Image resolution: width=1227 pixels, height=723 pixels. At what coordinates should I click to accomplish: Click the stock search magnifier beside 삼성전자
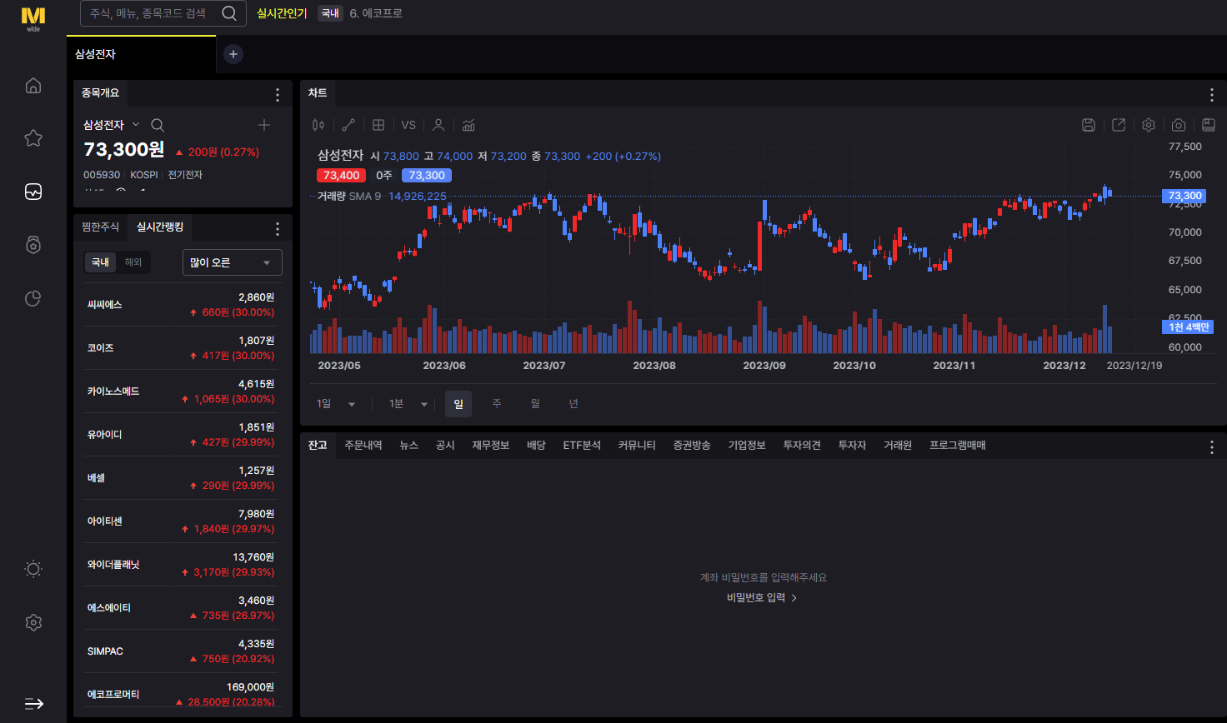point(158,125)
